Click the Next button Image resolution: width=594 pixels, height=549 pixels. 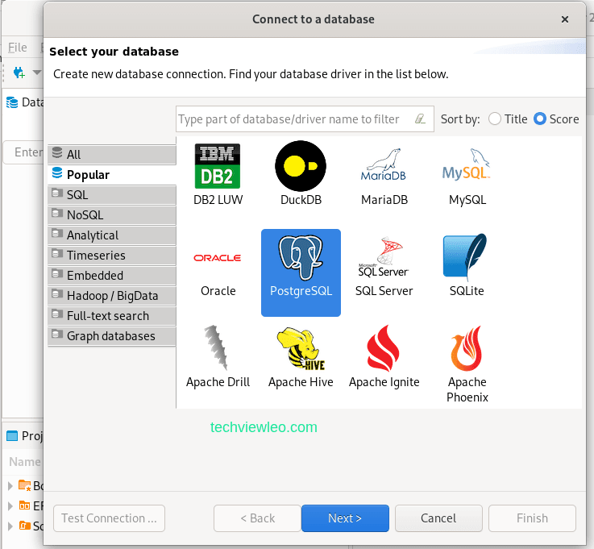coord(345,518)
